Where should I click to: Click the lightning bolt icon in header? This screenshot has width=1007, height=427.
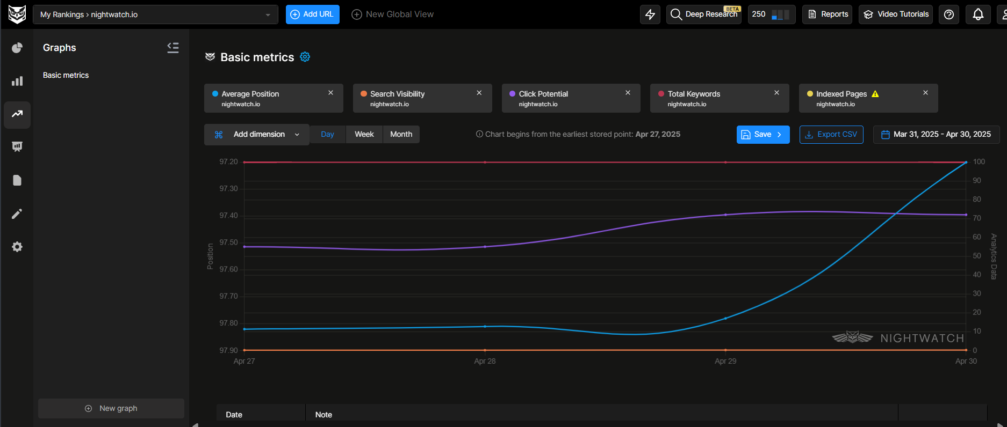(x=650, y=14)
